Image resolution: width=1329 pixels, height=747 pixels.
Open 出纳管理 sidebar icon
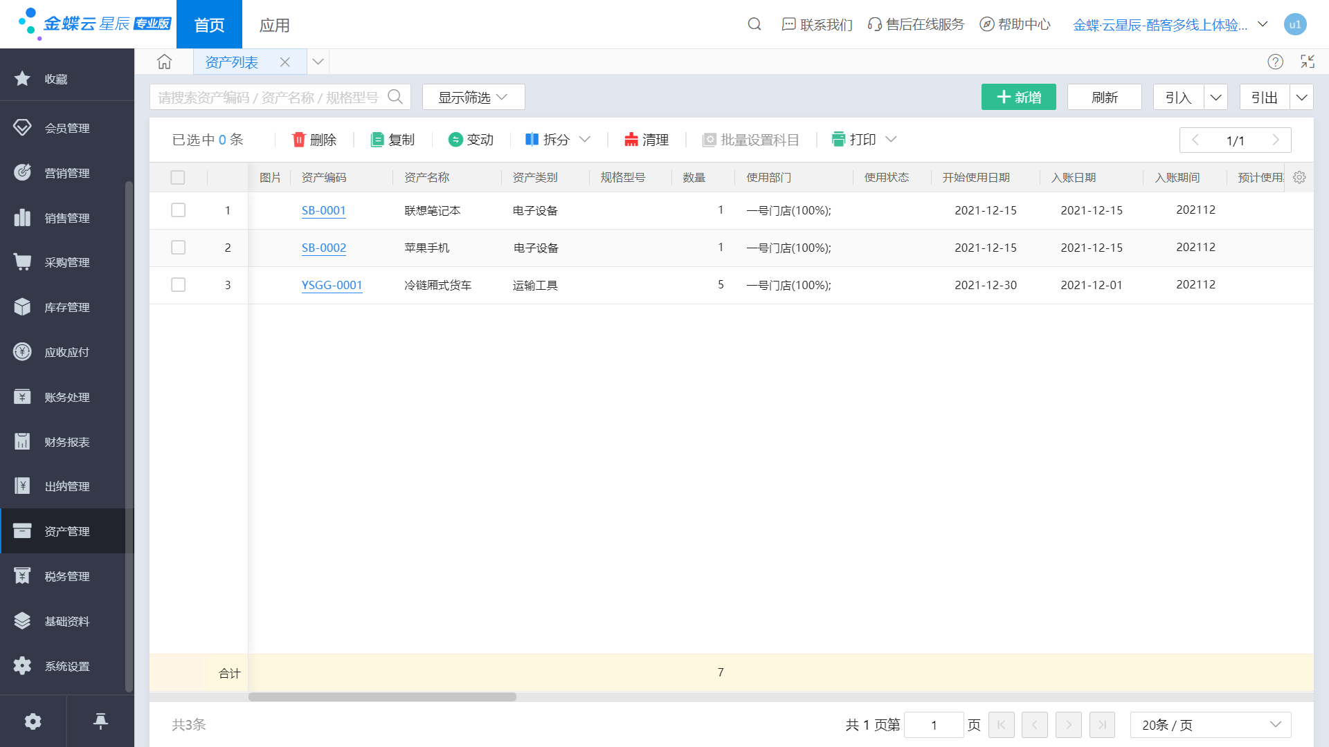click(x=22, y=486)
